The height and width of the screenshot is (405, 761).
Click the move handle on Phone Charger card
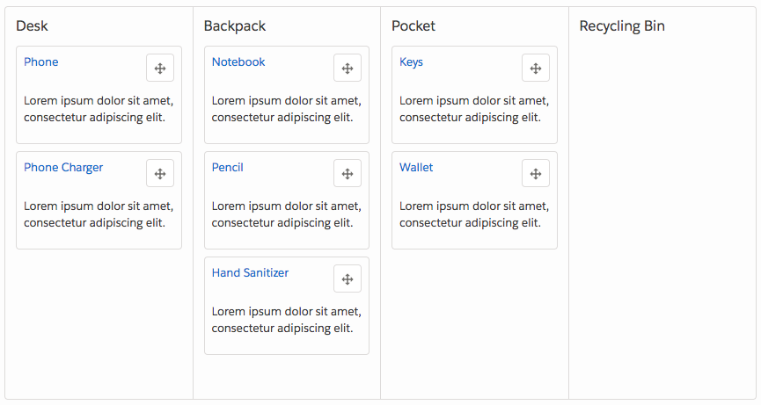pos(160,173)
